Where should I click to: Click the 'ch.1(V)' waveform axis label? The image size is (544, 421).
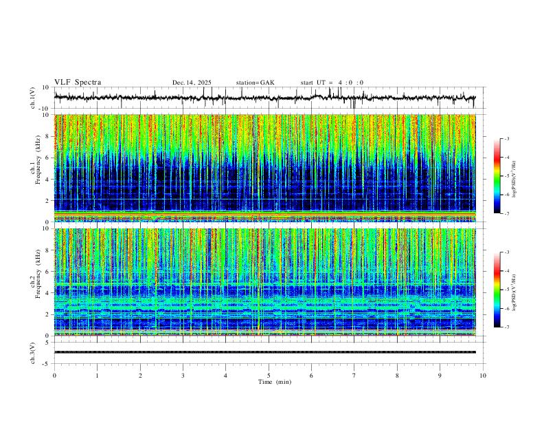click(x=33, y=98)
